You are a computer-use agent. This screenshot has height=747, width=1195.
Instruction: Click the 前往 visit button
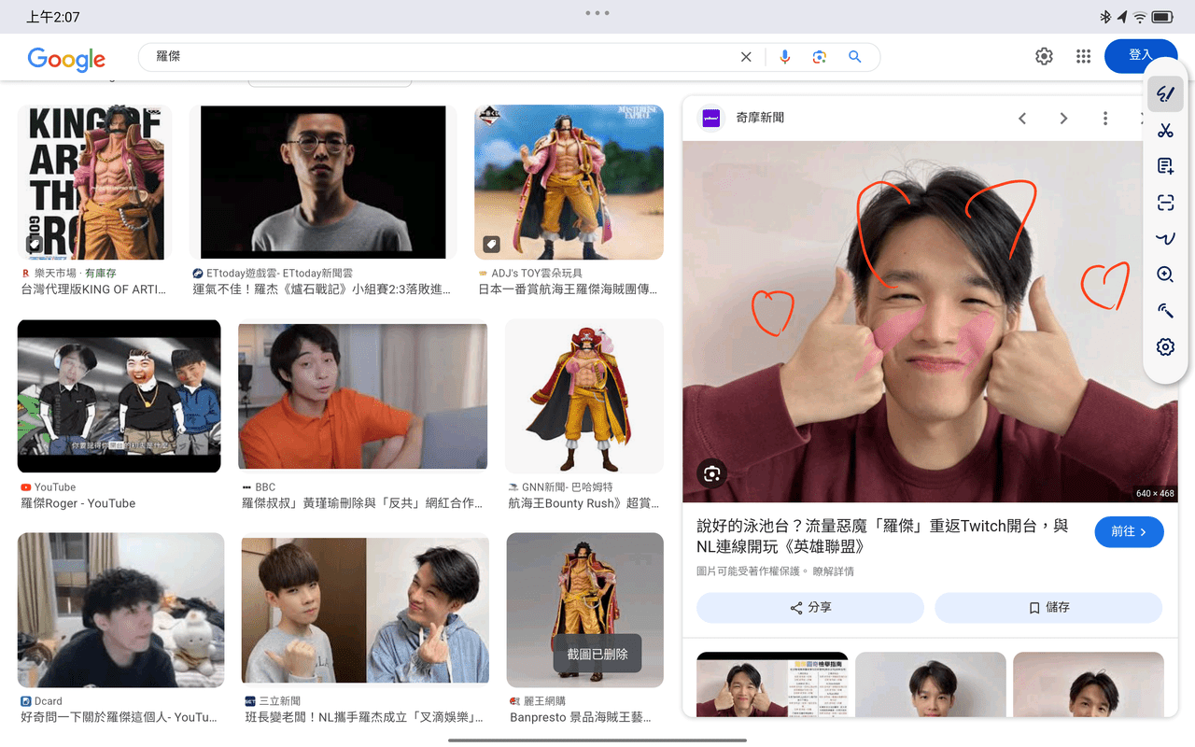click(1130, 531)
